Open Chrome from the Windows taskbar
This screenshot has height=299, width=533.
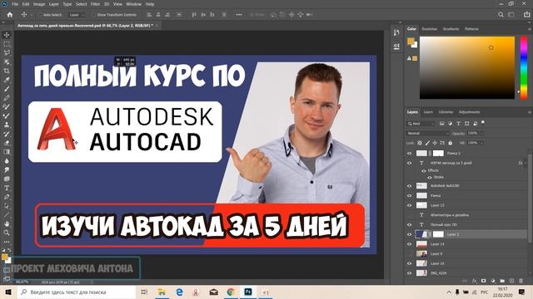[231, 292]
